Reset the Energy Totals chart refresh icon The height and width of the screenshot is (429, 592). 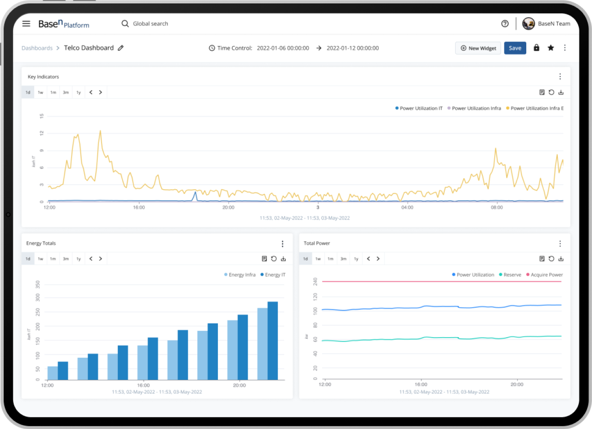(274, 259)
